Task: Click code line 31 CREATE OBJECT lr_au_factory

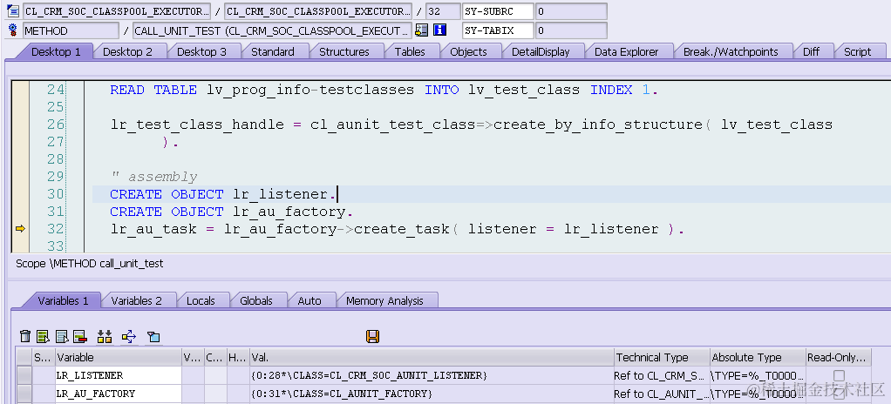Action: 231,212
